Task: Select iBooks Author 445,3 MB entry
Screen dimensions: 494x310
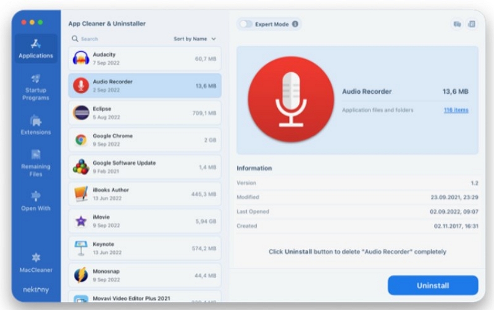Action: [x=144, y=194]
